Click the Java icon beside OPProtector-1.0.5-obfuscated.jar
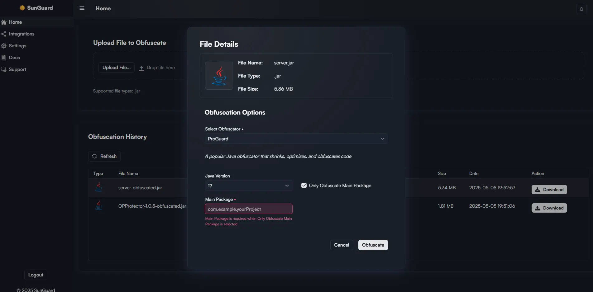This screenshot has width=593, height=292. click(99, 205)
